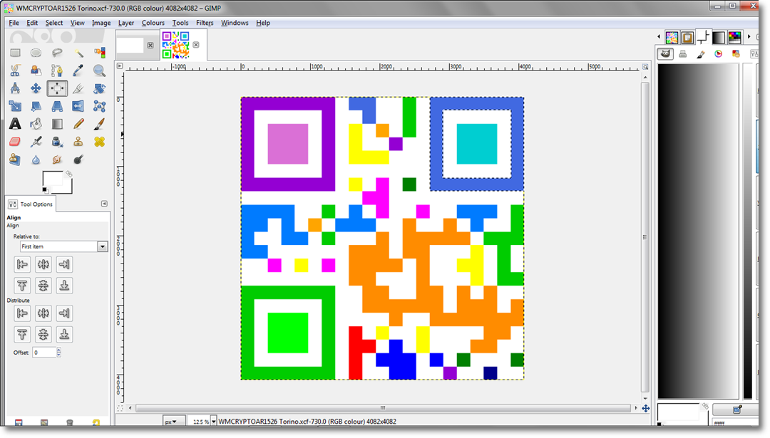Viewport: 770px width, 438px height.
Task: Select the Ink tool
Action: 57,142
